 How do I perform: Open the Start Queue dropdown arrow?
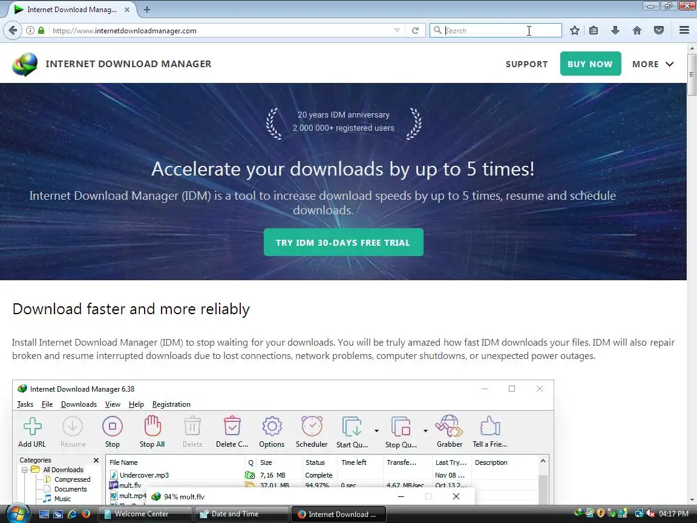(376, 430)
